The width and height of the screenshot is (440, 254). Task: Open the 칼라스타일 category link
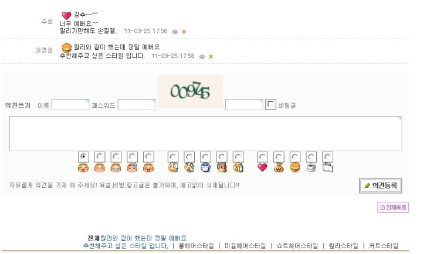(x=343, y=246)
